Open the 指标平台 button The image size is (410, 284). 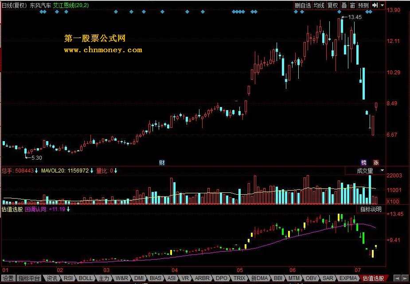point(29,278)
